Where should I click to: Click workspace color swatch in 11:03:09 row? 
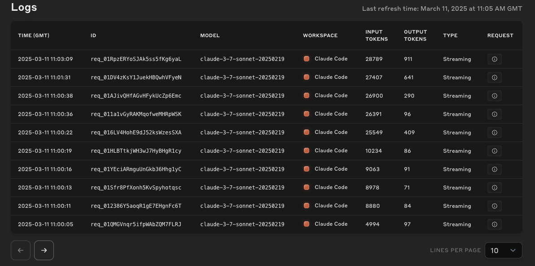(x=307, y=59)
